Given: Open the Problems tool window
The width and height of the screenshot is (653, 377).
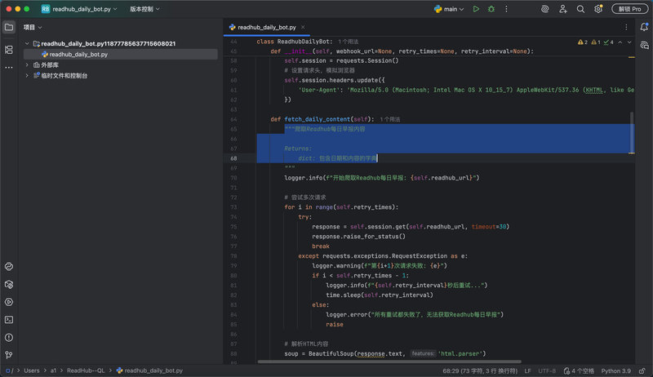Looking at the screenshot, I should pos(9,337).
